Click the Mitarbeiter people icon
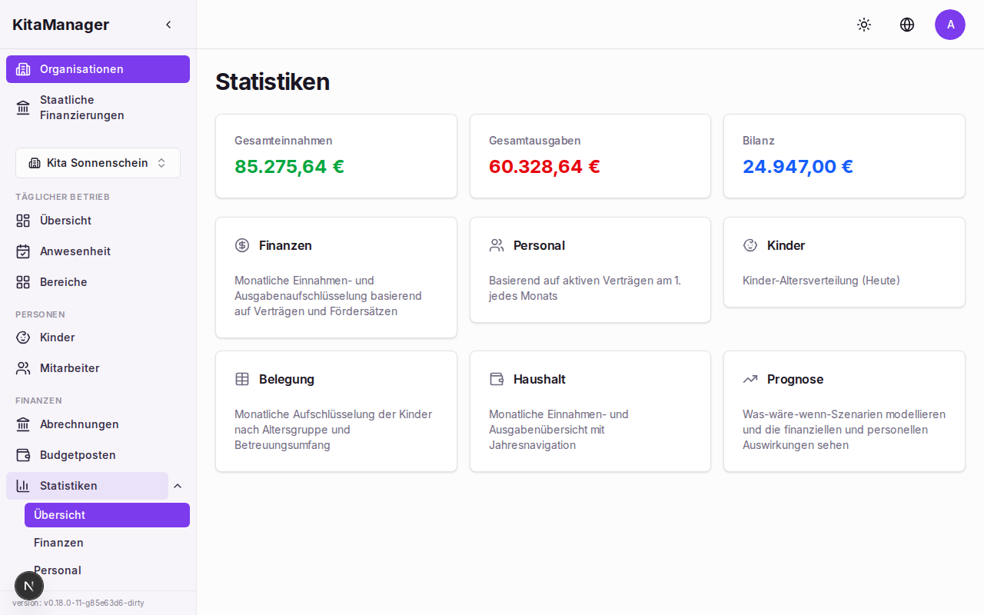Image resolution: width=984 pixels, height=615 pixels. coord(23,367)
